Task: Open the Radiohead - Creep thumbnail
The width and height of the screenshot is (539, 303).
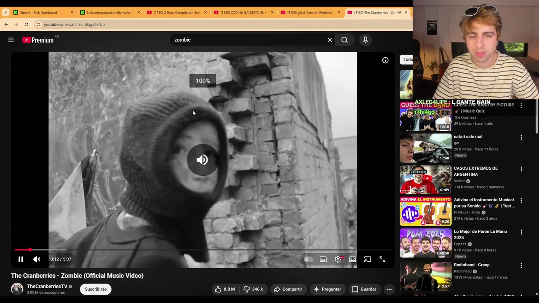Action: click(x=425, y=276)
